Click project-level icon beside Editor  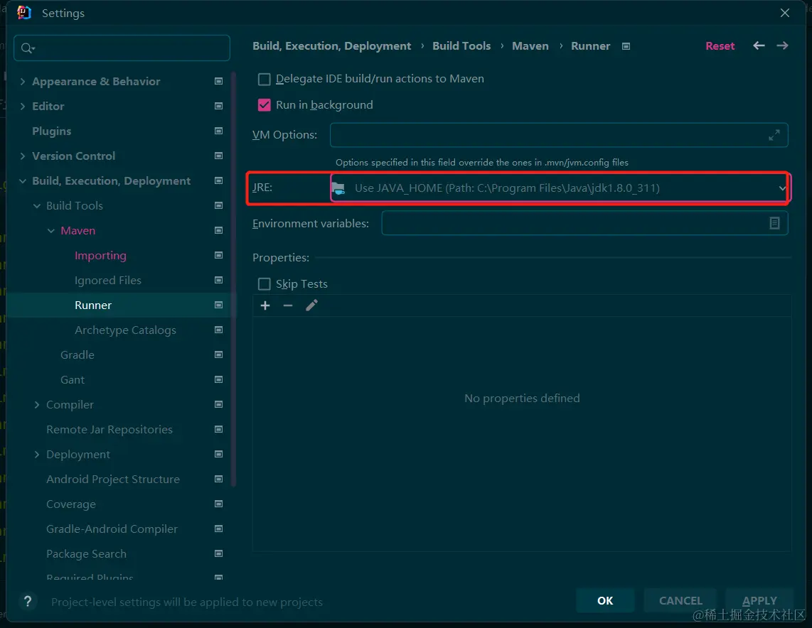point(218,106)
